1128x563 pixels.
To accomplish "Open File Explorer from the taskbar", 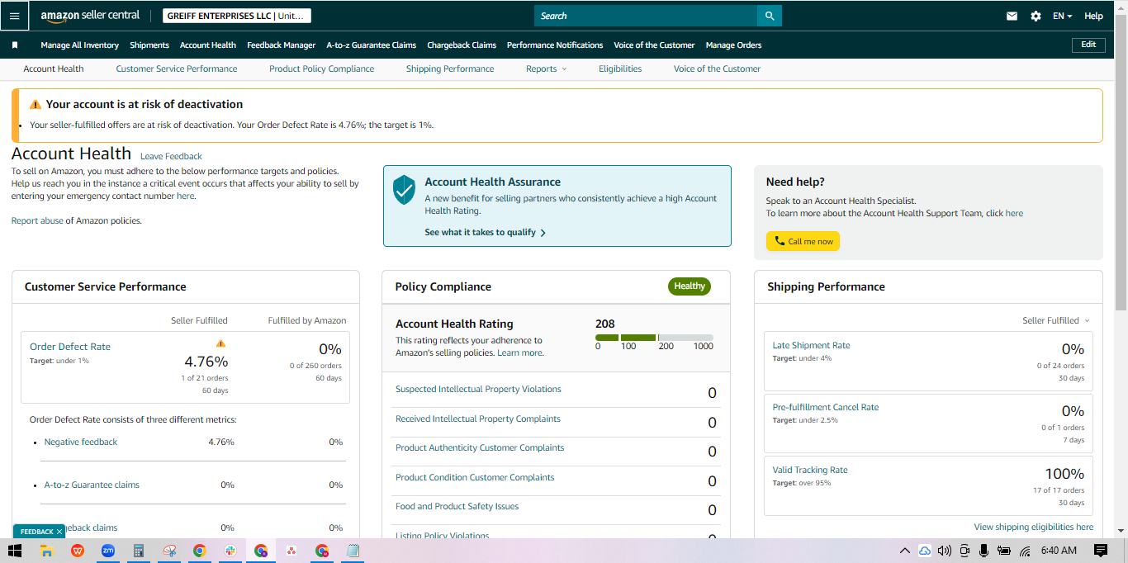I will (46, 551).
